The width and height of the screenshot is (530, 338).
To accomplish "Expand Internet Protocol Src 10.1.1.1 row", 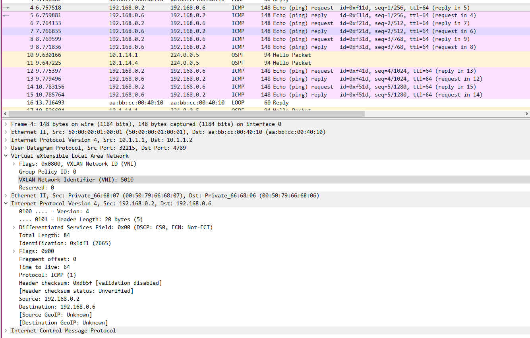I will (x=6, y=140).
